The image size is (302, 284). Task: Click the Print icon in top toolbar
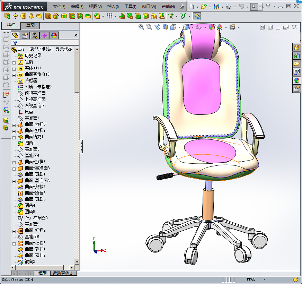click(229, 7)
